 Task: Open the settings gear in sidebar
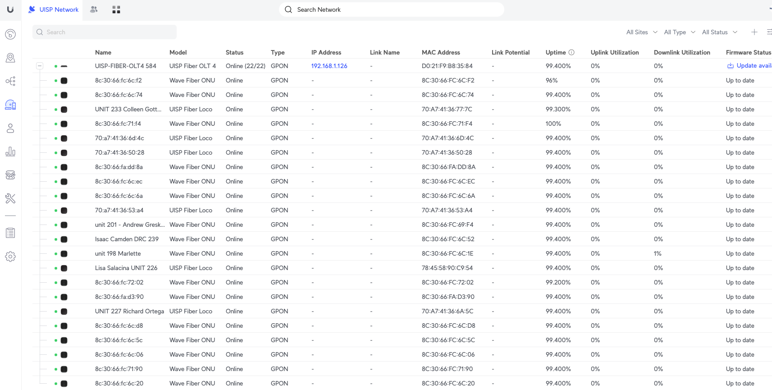point(10,257)
